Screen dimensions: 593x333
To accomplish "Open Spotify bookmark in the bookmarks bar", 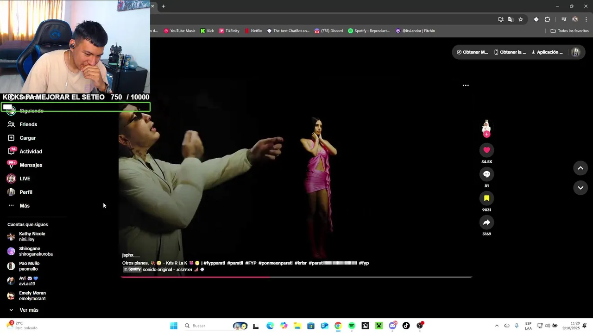I will point(369,31).
